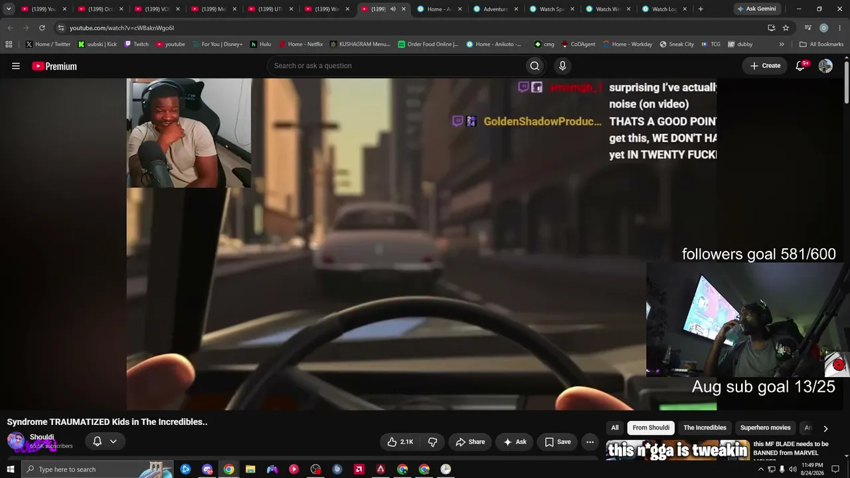850x478 pixels.
Task: Open YouTube notifications bell
Action: click(801, 66)
